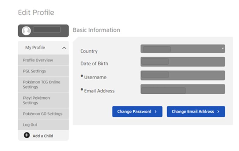Click the Change Password button
The height and width of the screenshot is (151, 239).
pyautogui.click(x=137, y=112)
